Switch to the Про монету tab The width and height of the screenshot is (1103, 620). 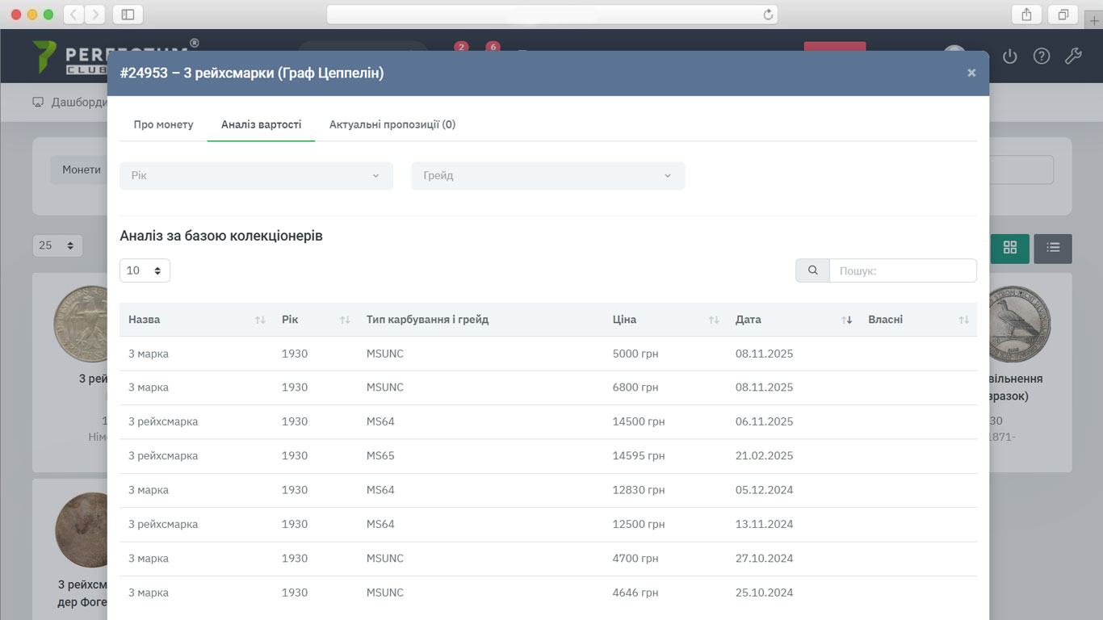pyautogui.click(x=163, y=124)
